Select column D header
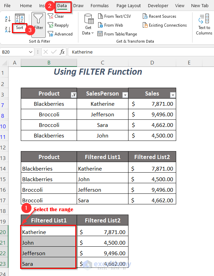Screen dimensions: 214x276 point(152,63)
